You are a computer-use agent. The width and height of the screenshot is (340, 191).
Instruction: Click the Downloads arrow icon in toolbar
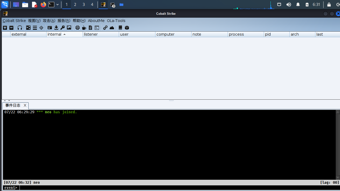[x=56, y=28]
